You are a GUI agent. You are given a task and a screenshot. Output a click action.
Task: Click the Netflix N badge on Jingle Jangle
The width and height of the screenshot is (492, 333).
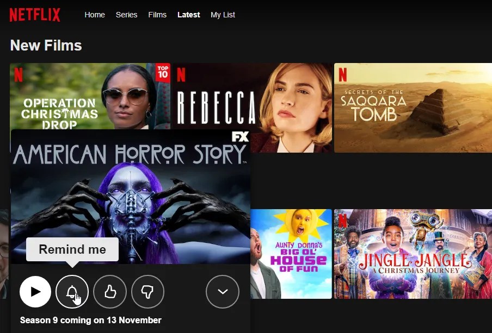(x=343, y=221)
